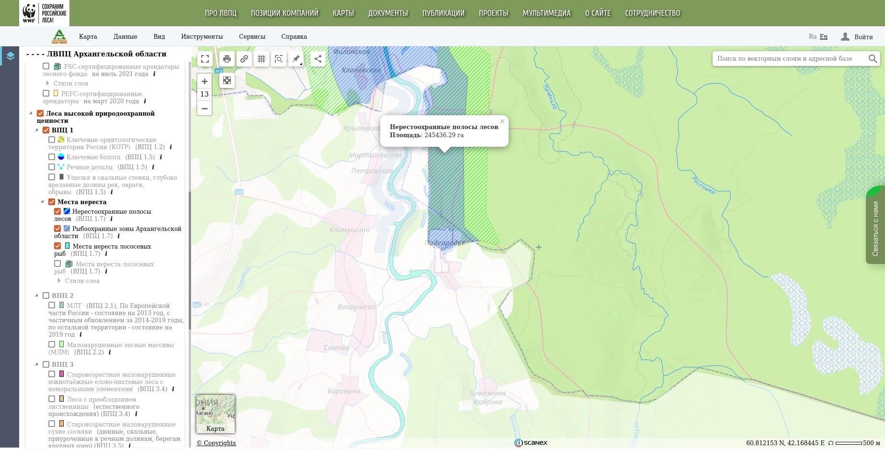Viewport: 885px width, 449px height.
Task: Click the Scanex logo
Action: coord(531,443)
